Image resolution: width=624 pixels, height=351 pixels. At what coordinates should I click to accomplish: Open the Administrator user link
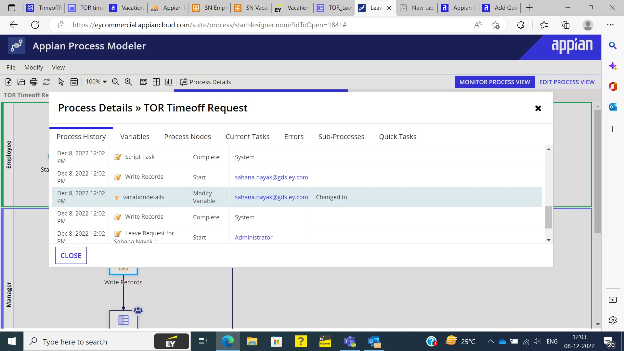click(253, 238)
